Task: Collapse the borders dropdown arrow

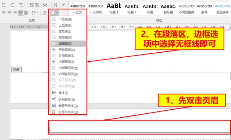Action: [57, 13]
